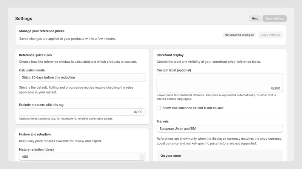Click the Custom label text area
Screen dimensions: 302x169
click(x=220, y=83)
